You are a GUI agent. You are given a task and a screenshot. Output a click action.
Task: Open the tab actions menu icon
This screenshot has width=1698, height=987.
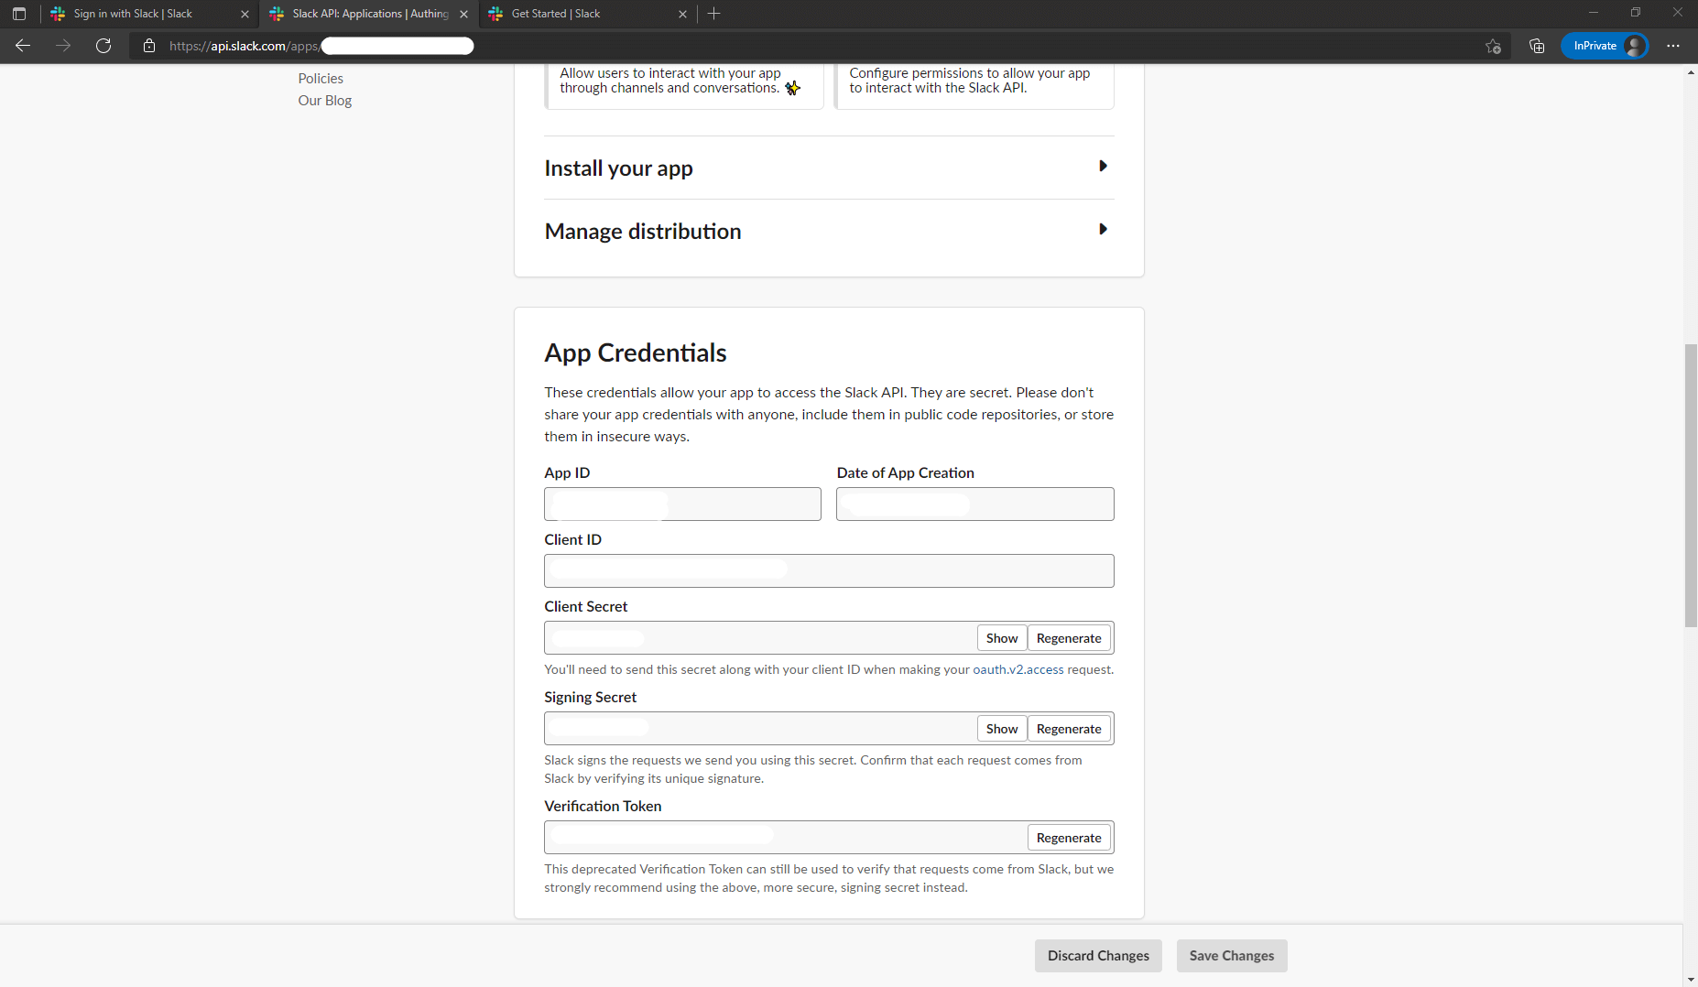pos(19,14)
